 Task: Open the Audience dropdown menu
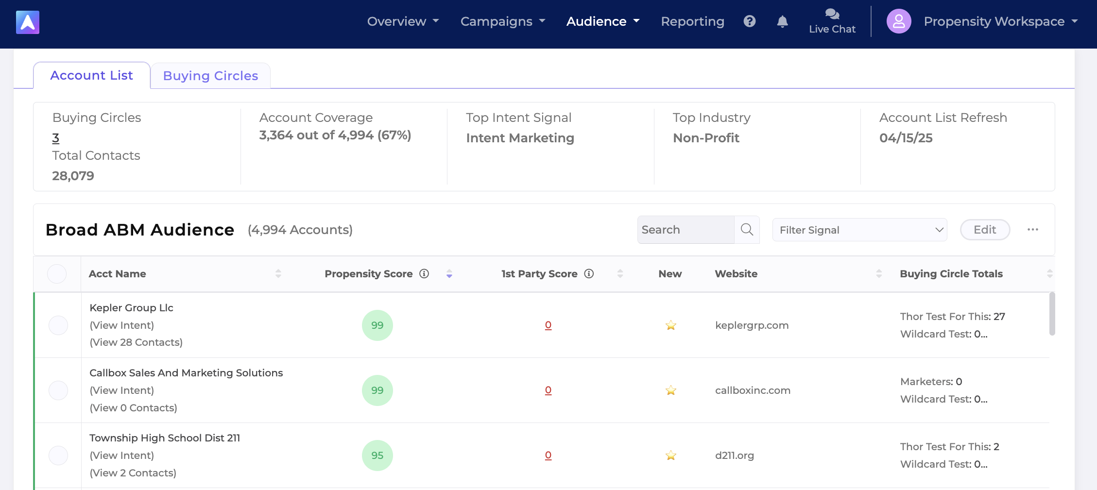602,21
